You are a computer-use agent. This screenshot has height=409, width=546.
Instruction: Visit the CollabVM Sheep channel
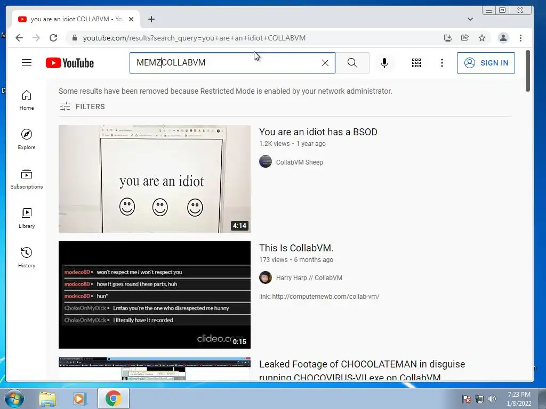(x=300, y=162)
